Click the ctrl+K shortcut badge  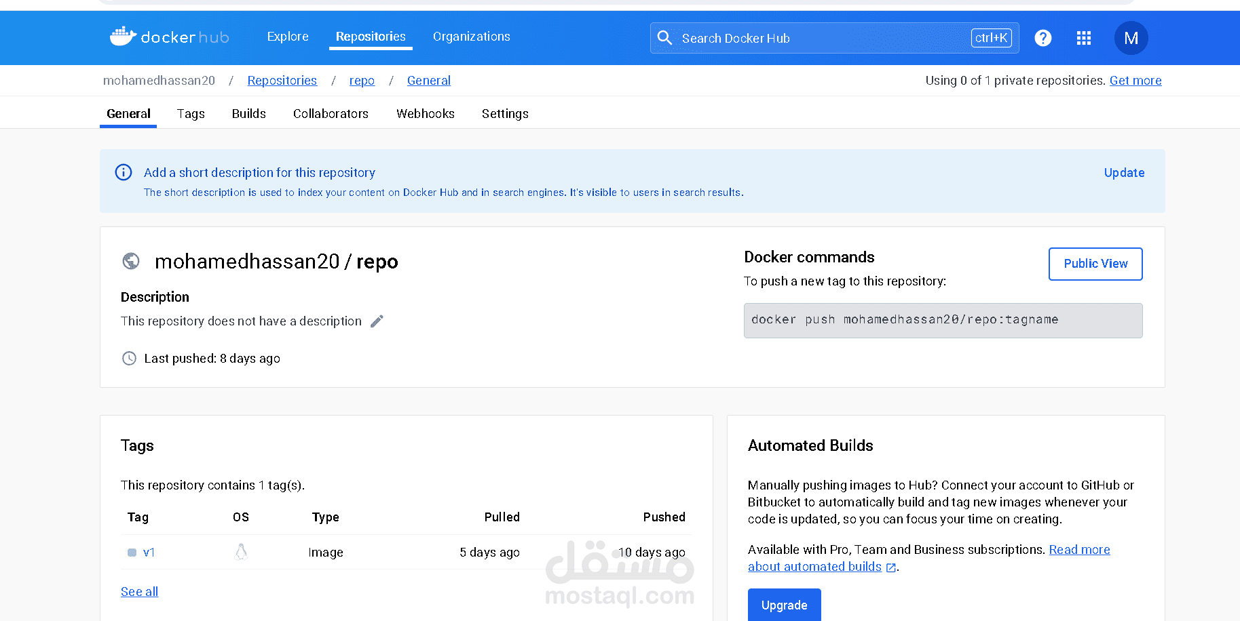click(x=992, y=38)
